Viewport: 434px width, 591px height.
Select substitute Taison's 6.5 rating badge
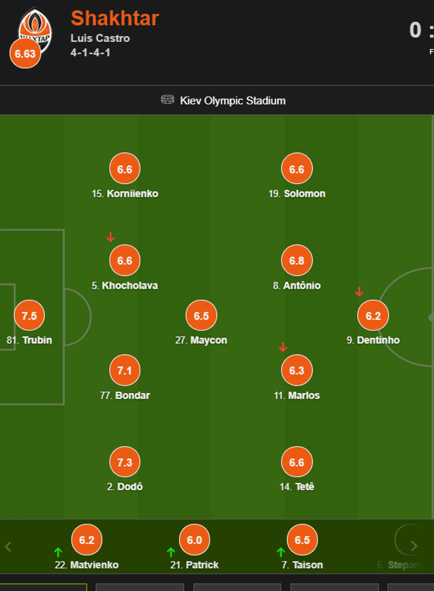click(x=302, y=540)
